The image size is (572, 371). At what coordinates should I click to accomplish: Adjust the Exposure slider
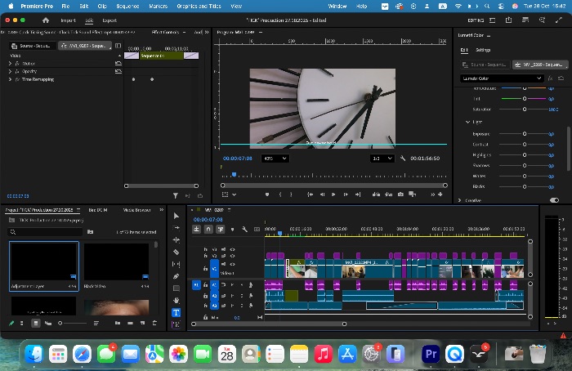pyautogui.click(x=525, y=134)
